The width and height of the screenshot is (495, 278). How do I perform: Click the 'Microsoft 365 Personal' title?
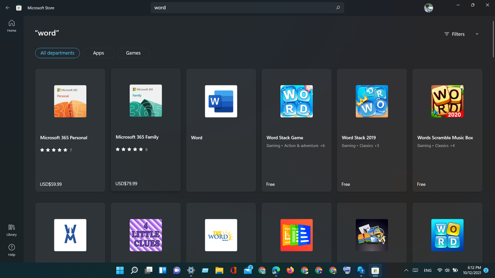pyautogui.click(x=63, y=138)
